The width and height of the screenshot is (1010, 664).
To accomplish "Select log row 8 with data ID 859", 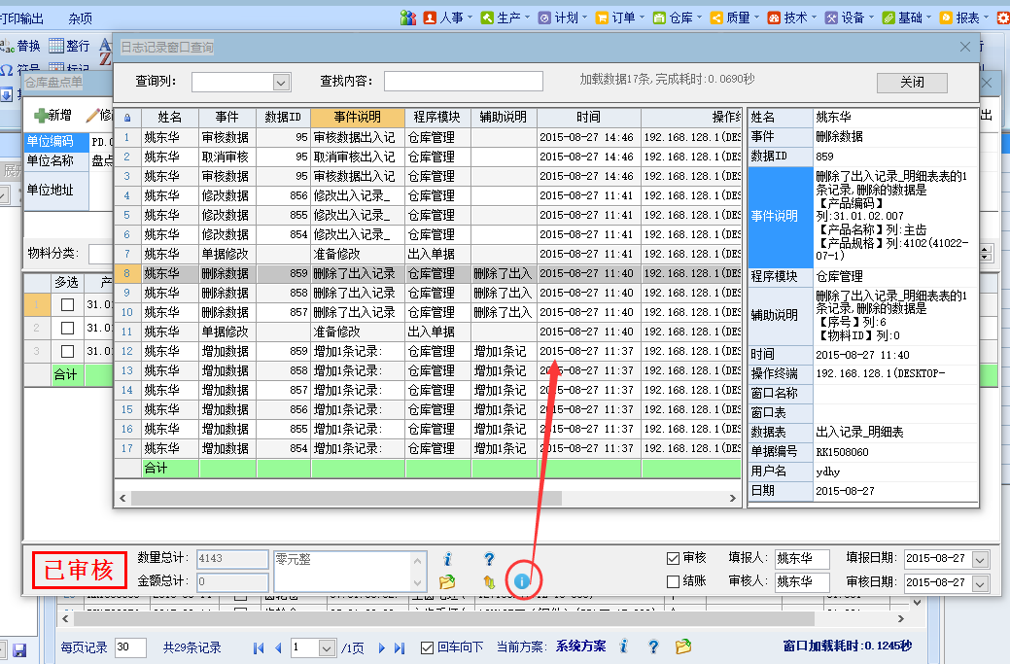I will (428, 273).
